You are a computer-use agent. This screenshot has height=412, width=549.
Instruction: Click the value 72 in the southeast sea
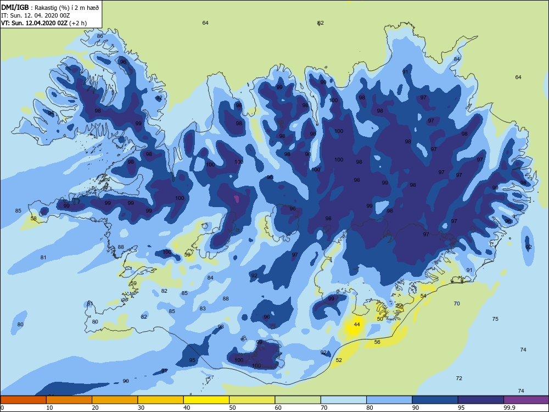(459, 378)
